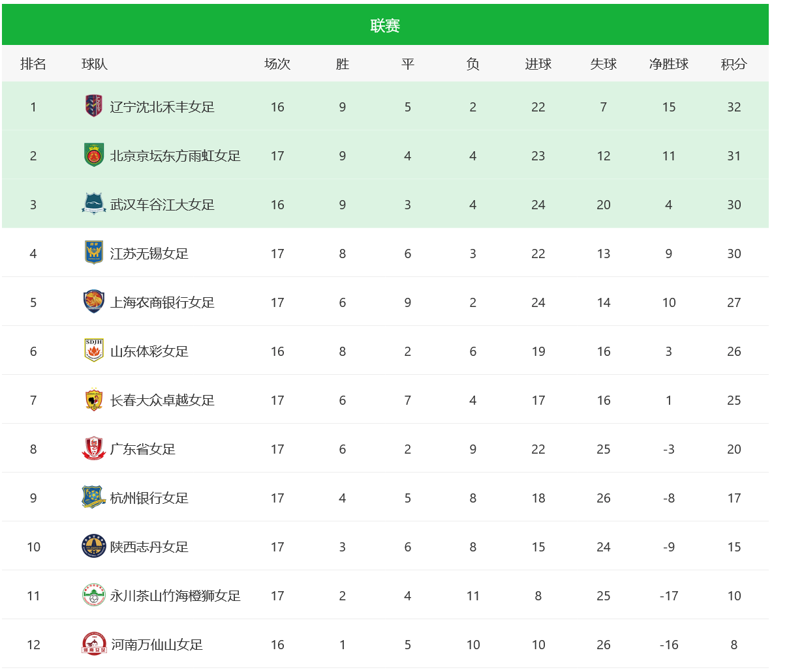This screenshot has width=804, height=672.
Task: Click the 积分 column header
Action: (x=734, y=64)
